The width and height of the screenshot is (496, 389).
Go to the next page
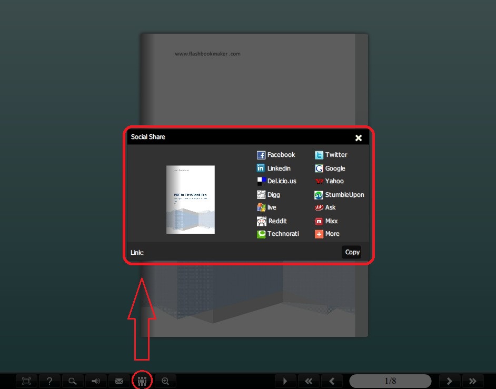449,381
